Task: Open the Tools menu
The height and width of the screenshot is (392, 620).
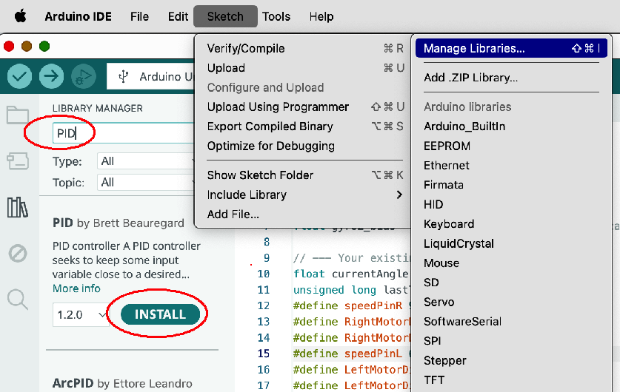Action: [276, 16]
